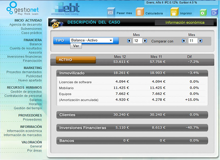
Task: Expand the Inversiones Financieras section bar
Action: 132,128
